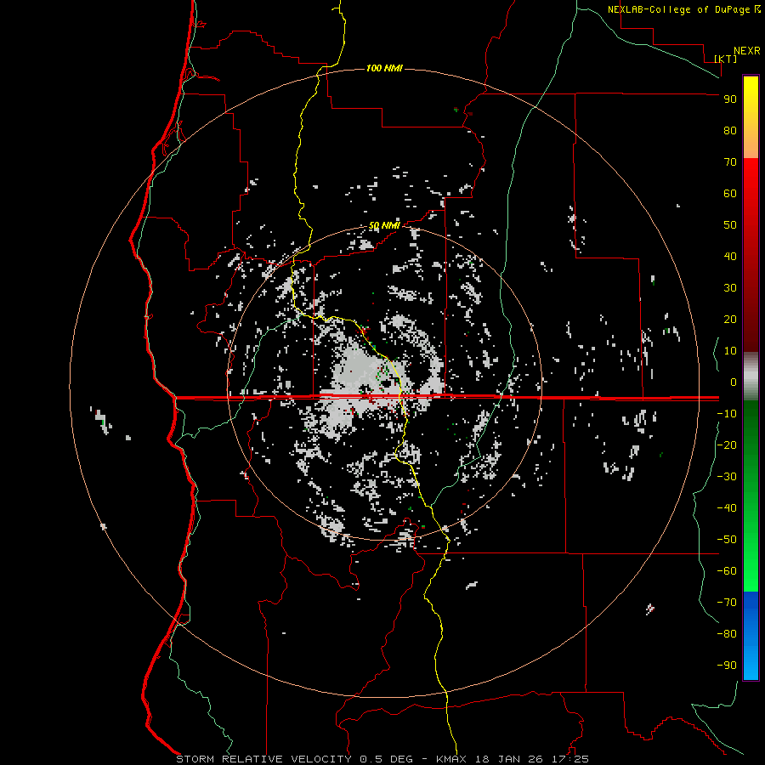Viewport: 765px width, 765px height.
Task: Click the scale value "70" beside the color bar
Action: coord(730,162)
